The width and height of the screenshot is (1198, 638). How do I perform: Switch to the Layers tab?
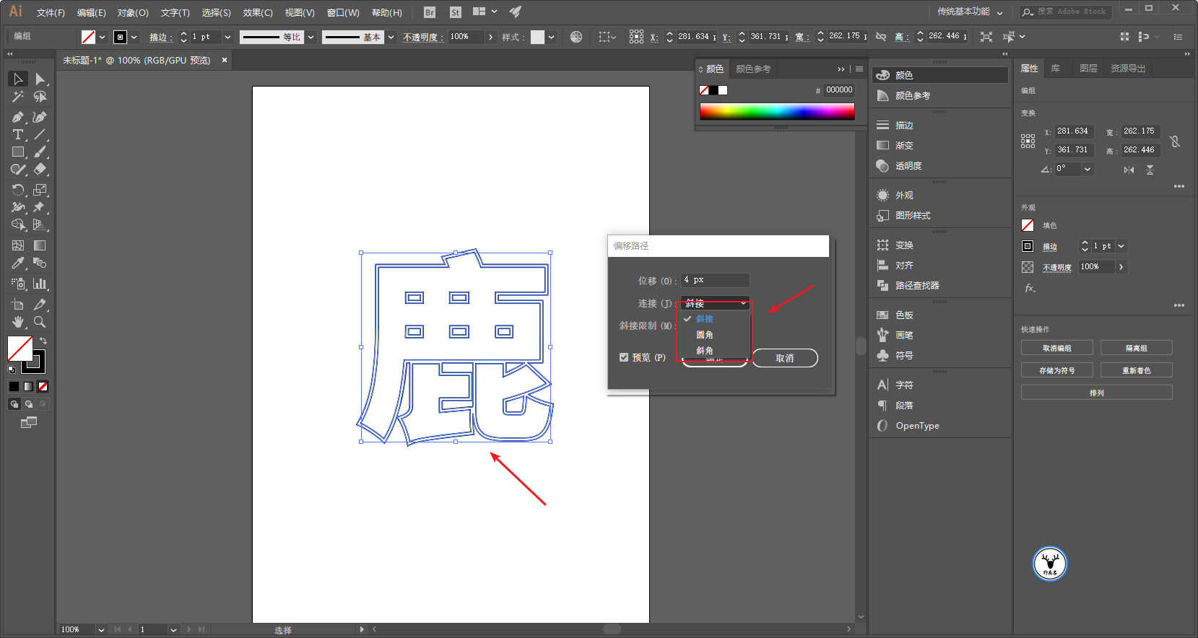pos(1088,69)
